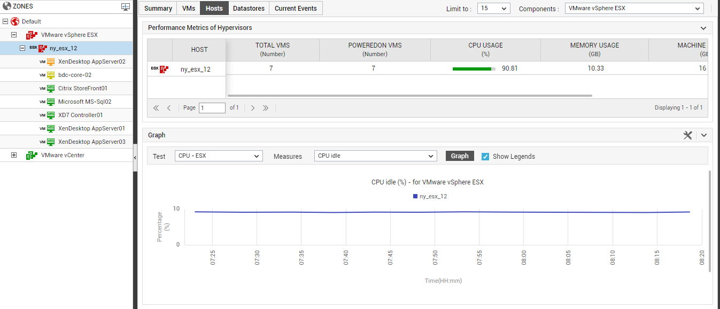The image size is (720, 309).
Task: Click the CPU USAGE column header
Action: [x=485, y=50]
